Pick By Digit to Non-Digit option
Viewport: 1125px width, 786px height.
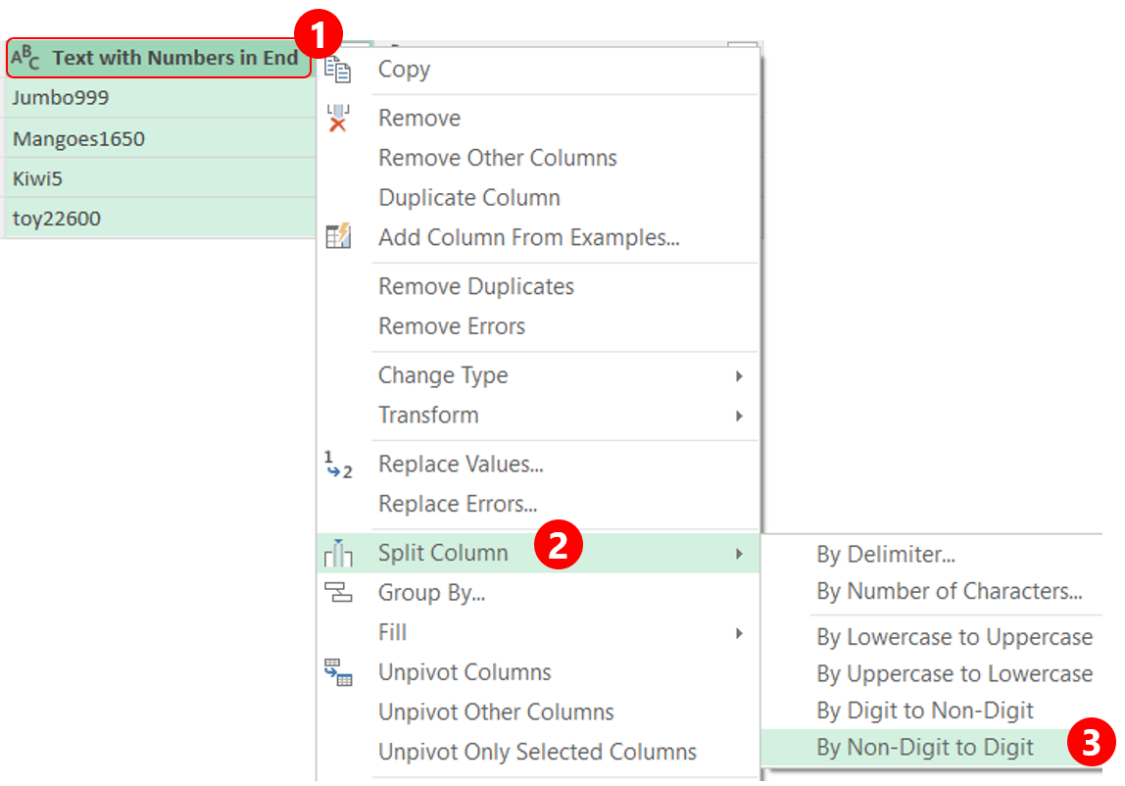(x=924, y=711)
